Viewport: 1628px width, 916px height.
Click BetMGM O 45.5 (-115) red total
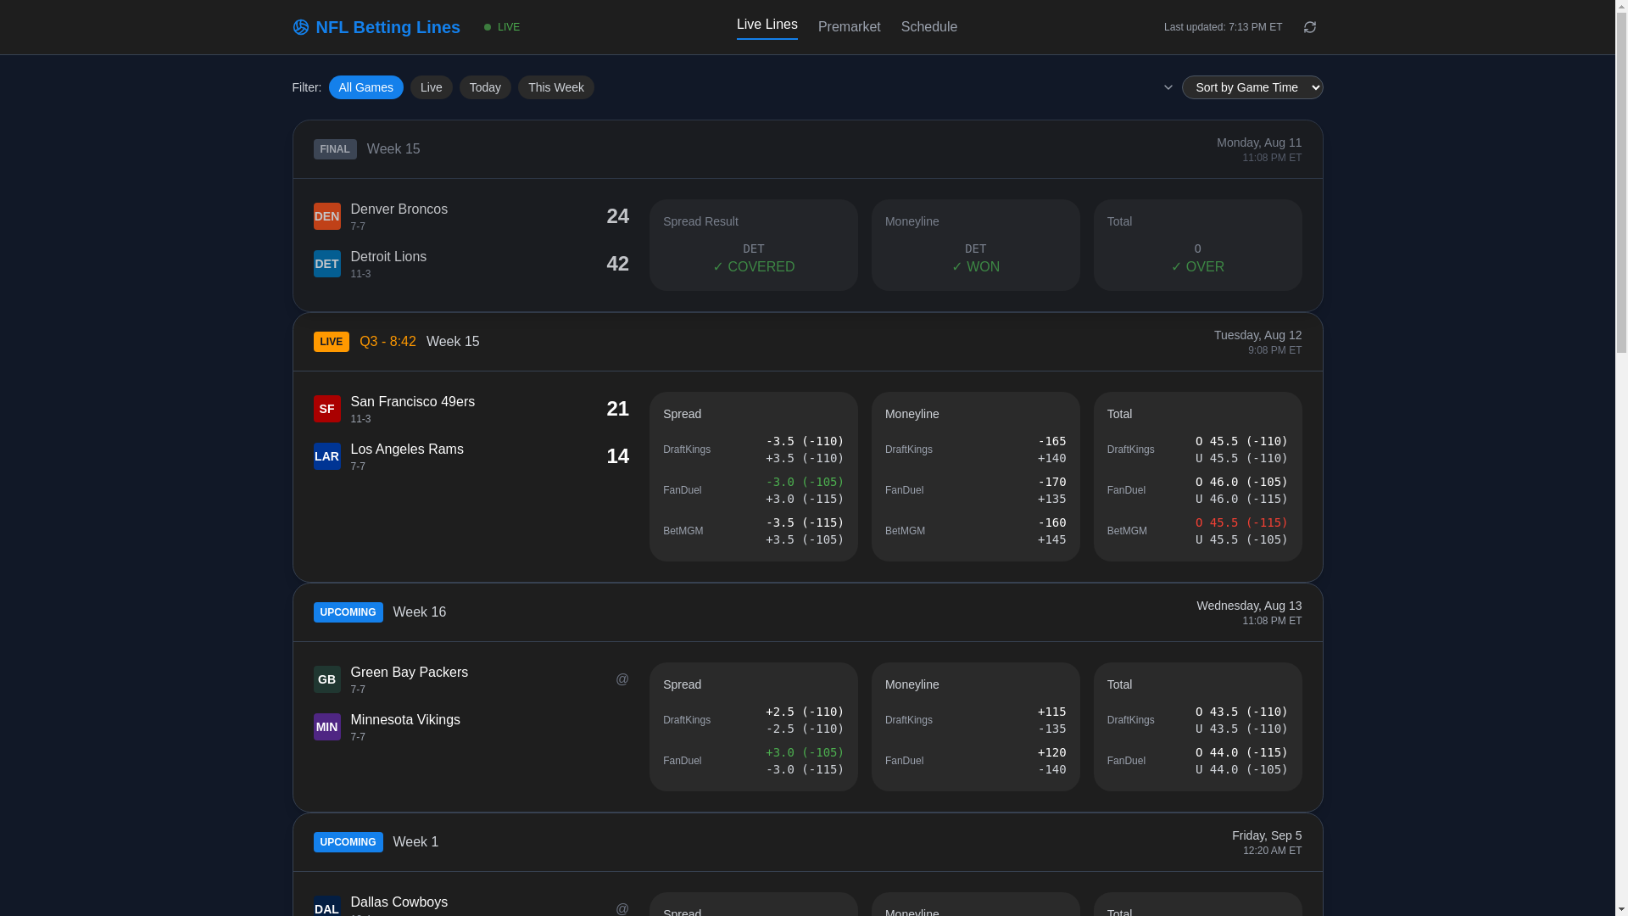(x=1241, y=522)
